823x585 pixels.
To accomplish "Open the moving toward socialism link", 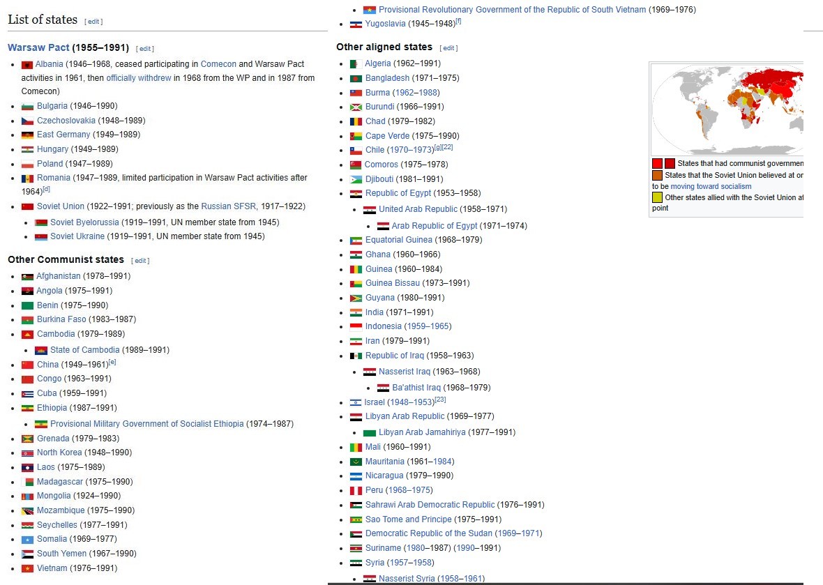I will pyautogui.click(x=711, y=186).
